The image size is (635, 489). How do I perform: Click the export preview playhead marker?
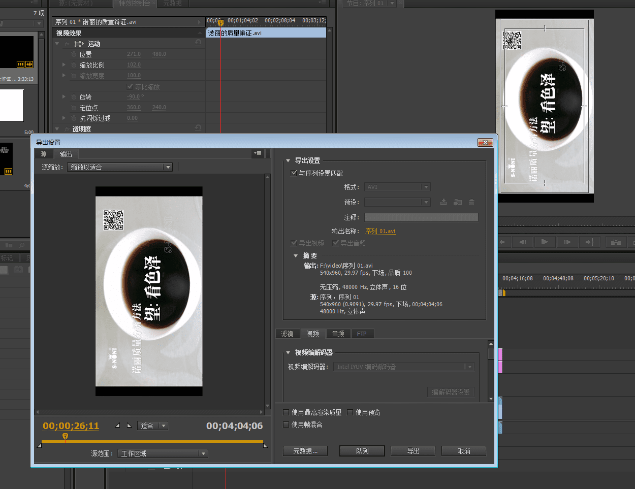click(x=65, y=436)
